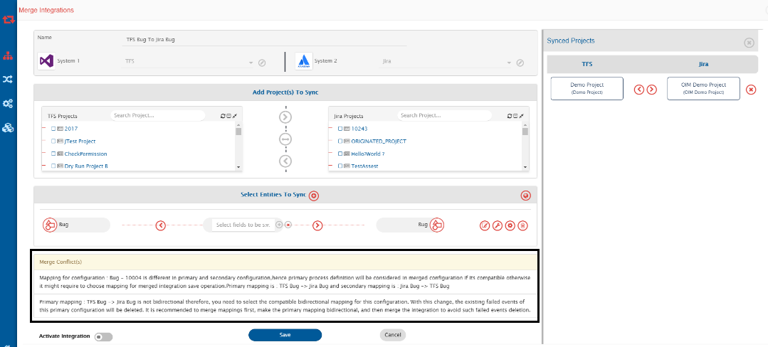
Task: Click the edit icon in the Bug entity row
Action: tap(485, 225)
